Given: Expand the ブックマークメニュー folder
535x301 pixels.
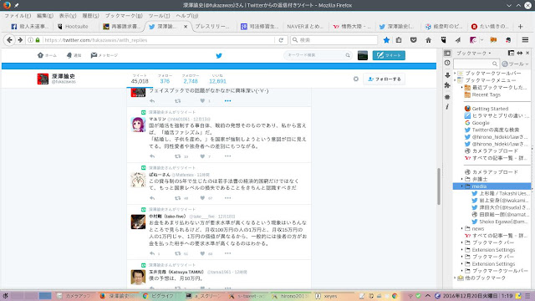Looking at the screenshot, I should [x=455, y=80].
